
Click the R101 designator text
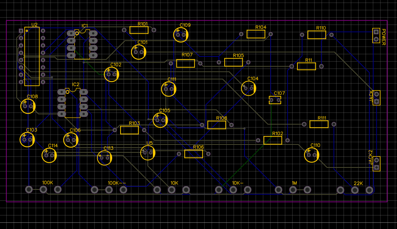point(143,24)
